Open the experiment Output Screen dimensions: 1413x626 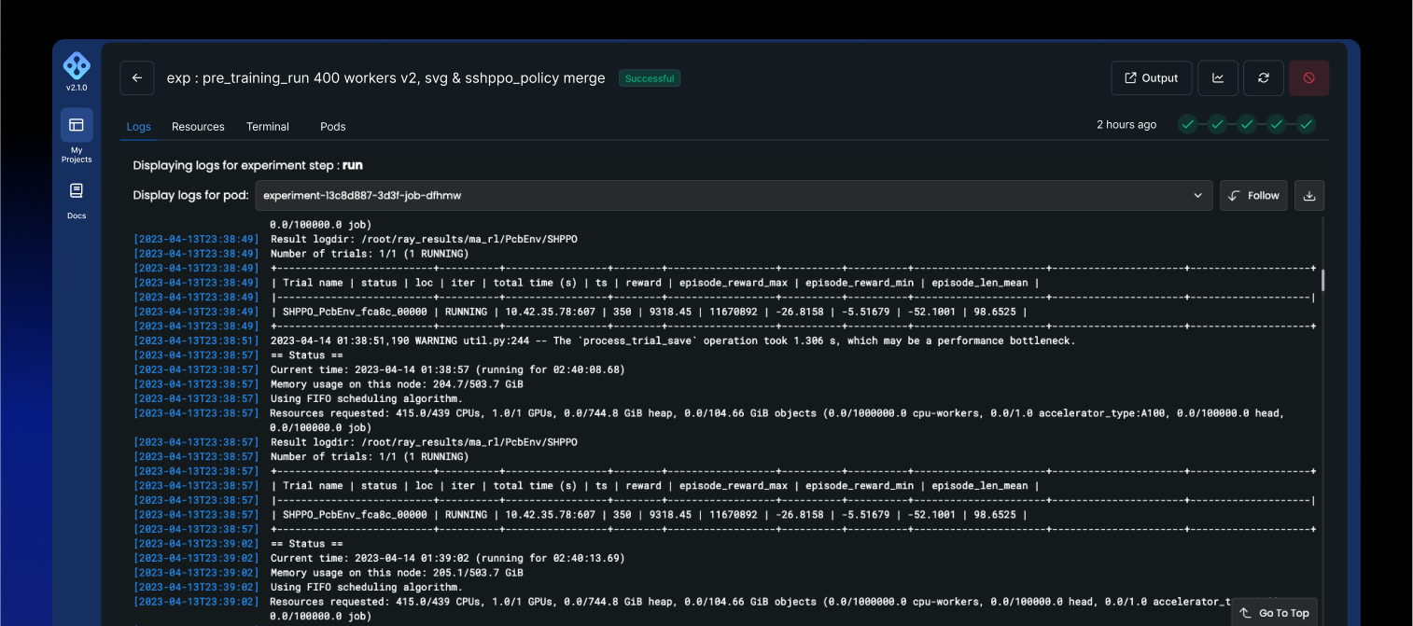(x=1152, y=78)
